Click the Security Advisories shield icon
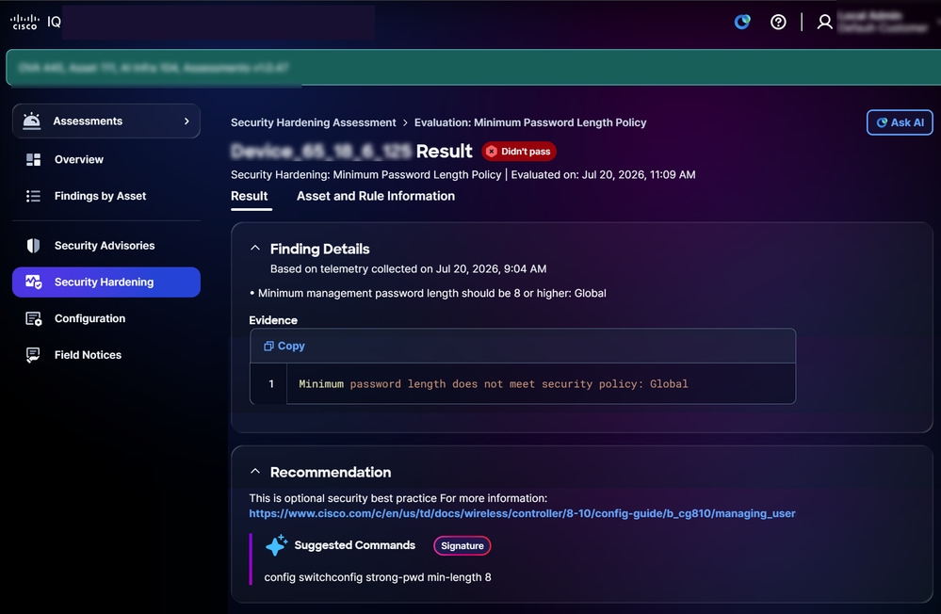This screenshot has height=614, width=941. tap(34, 246)
